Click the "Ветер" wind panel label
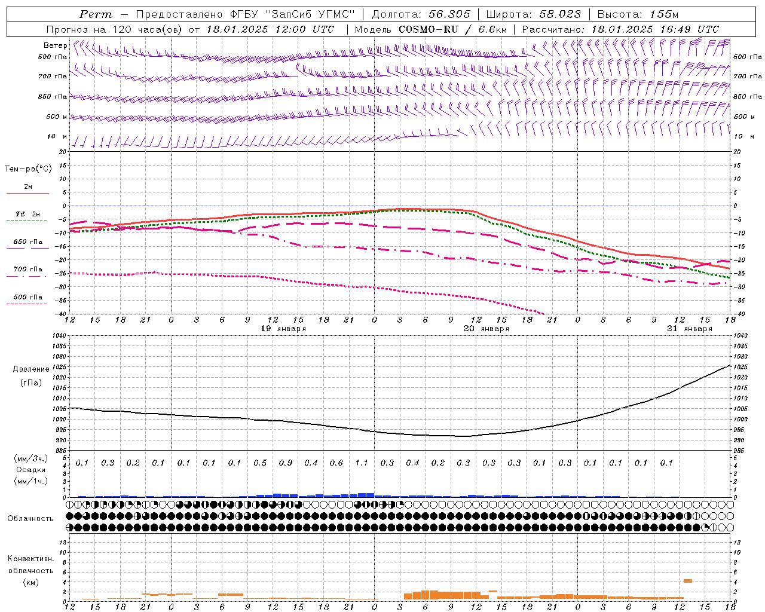Viewport: 765px width, 612px height. coord(56,45)
